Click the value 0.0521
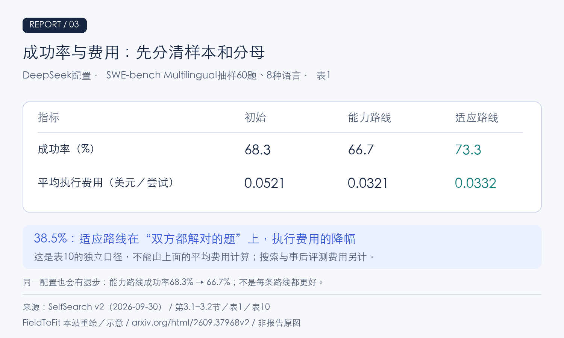Image resolution: width=564 pixels, height=338 pixels. click(264, 183)
